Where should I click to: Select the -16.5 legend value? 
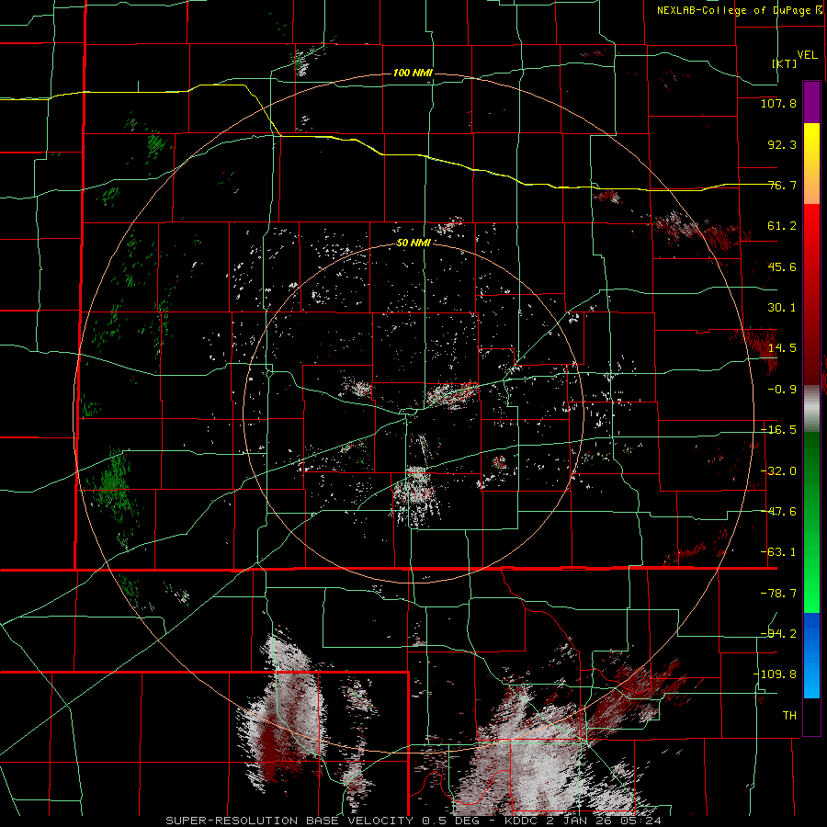[778, 430]
